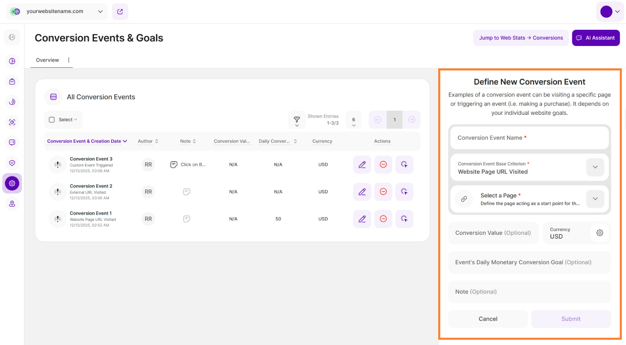The height and width of the screenshot is (345, 626).
Task: Click the Conversion Event Name field
Action: pyautogui.click(x=529, y=138)
